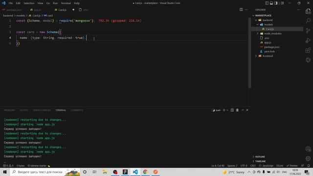Toggle Panel layout button
The height and width of the screenshot is (176, 313).
coord(271,3)
